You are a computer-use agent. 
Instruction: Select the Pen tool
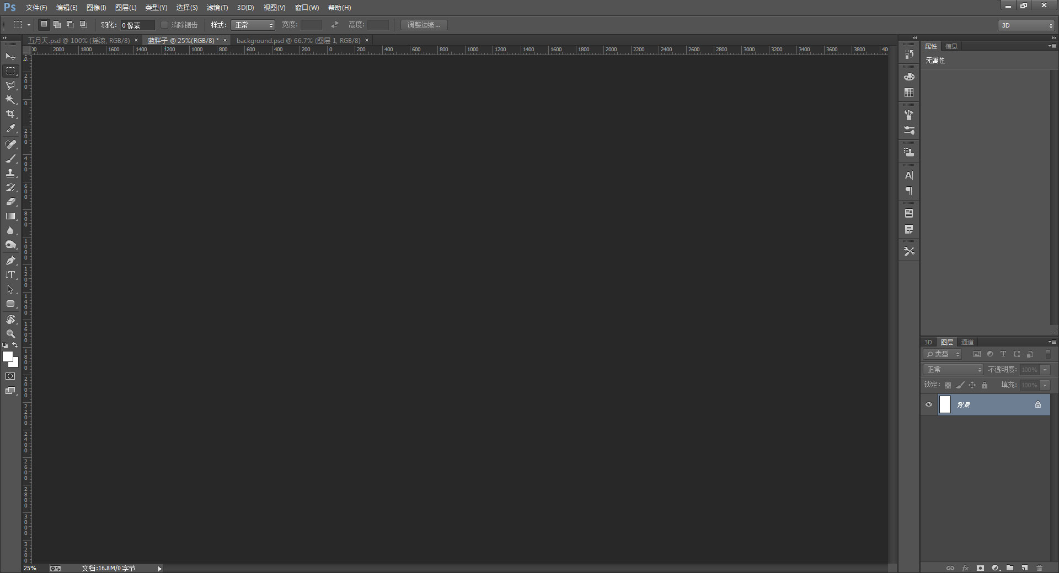[x=10, y=261]
